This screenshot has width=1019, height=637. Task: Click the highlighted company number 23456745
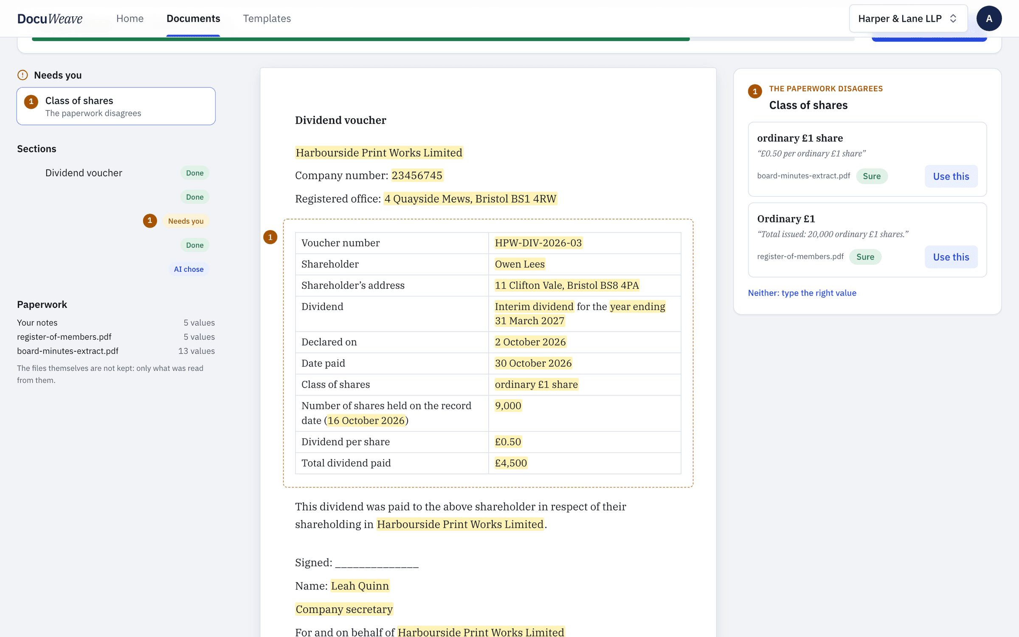417,175
